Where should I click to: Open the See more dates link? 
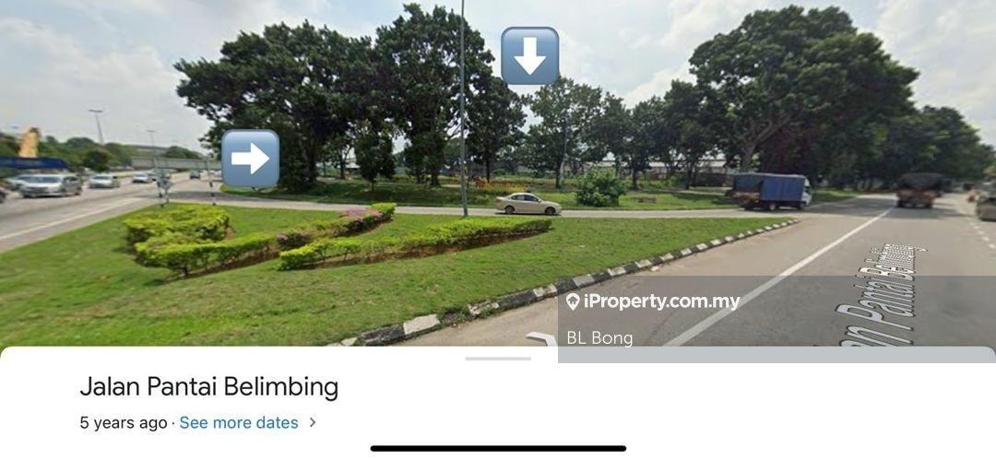[239, 422]
